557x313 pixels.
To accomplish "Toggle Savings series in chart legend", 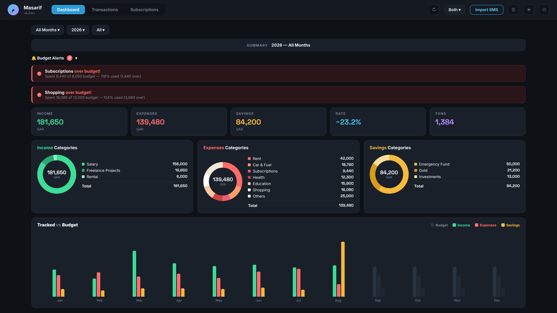I will (x=510, y=225).
